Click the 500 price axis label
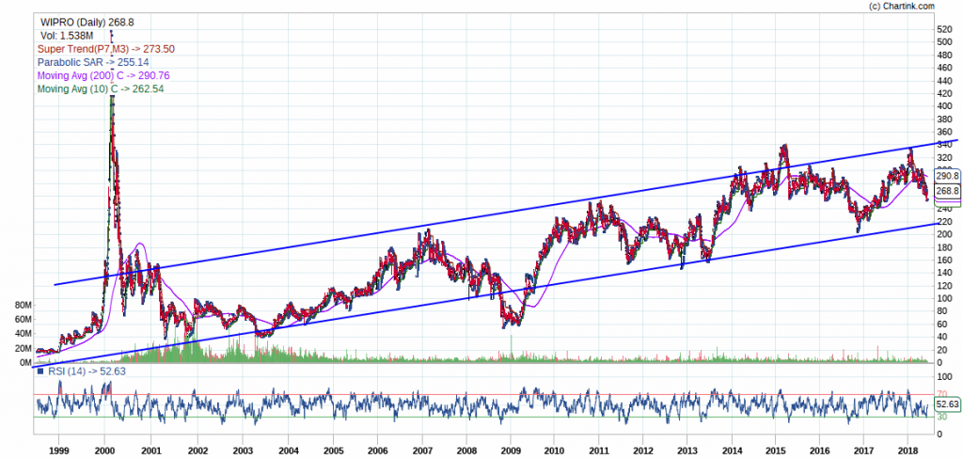The height and width of the screenshot is (459, 963). (x=943, y=41)
